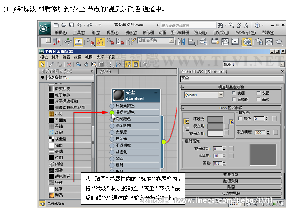Open the 模式 menu in Slate editor

pos(44,57)
